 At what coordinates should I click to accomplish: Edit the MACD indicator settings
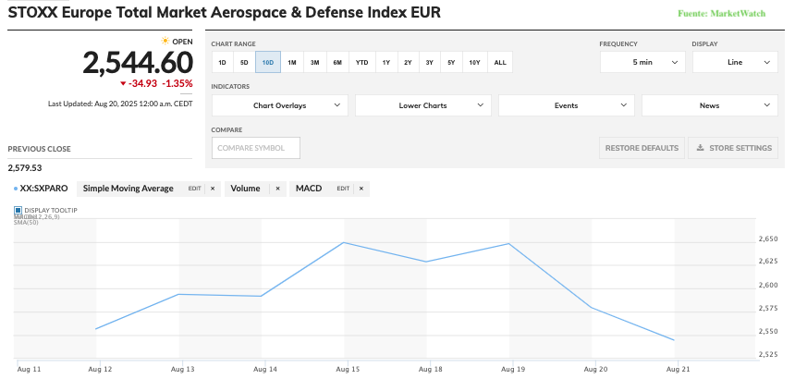[343, 189]
